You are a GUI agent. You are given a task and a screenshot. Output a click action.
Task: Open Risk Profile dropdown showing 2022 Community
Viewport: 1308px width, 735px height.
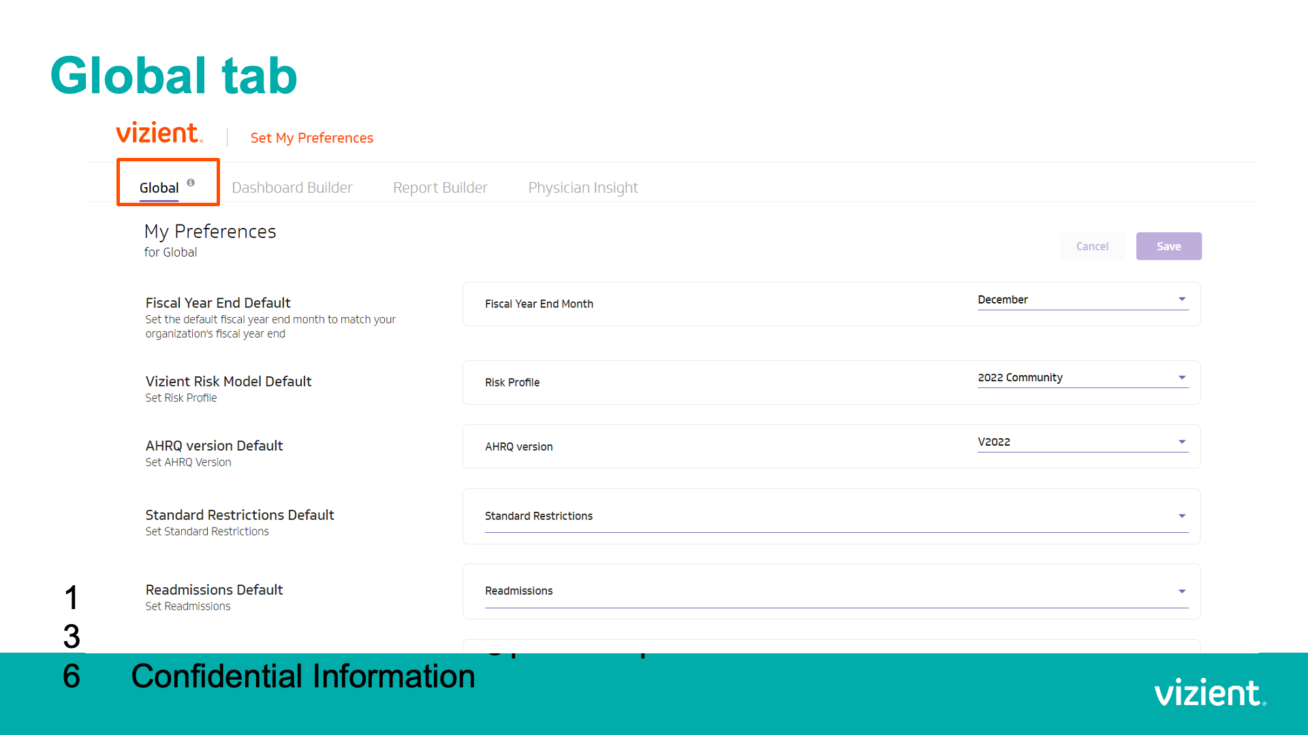click(x=1083, y=378)
